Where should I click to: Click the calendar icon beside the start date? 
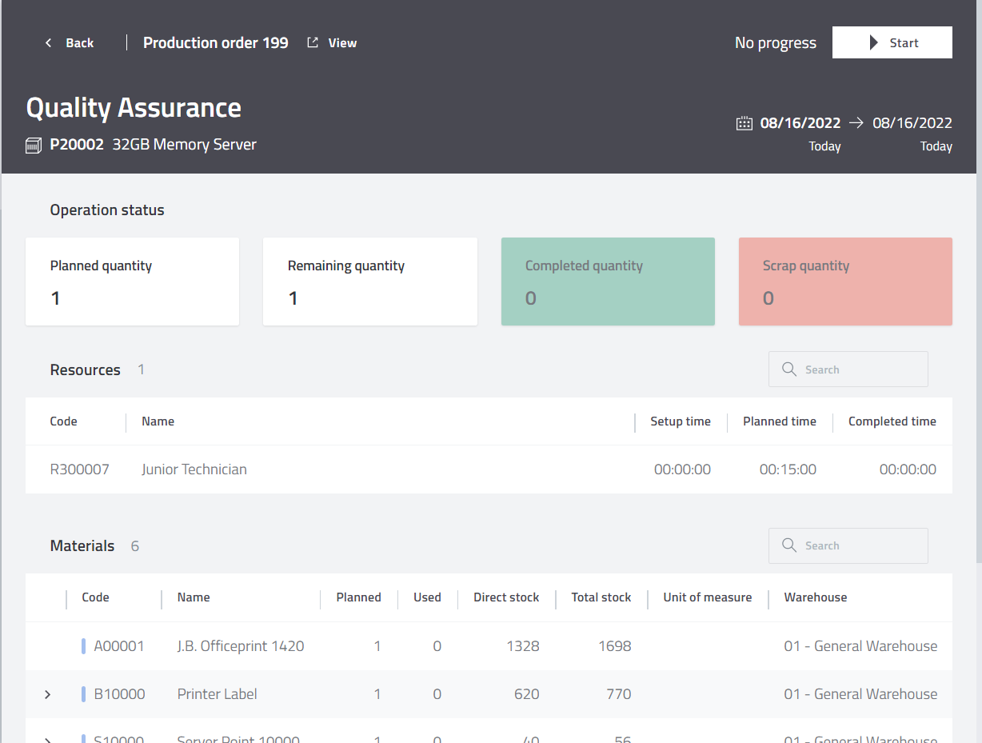pos(744,123)
